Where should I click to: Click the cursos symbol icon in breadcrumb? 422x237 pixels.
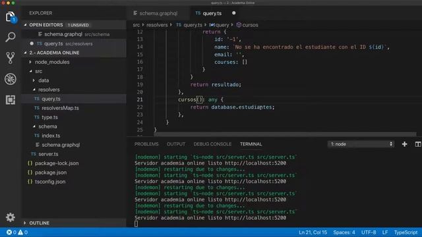click(239, 25)
